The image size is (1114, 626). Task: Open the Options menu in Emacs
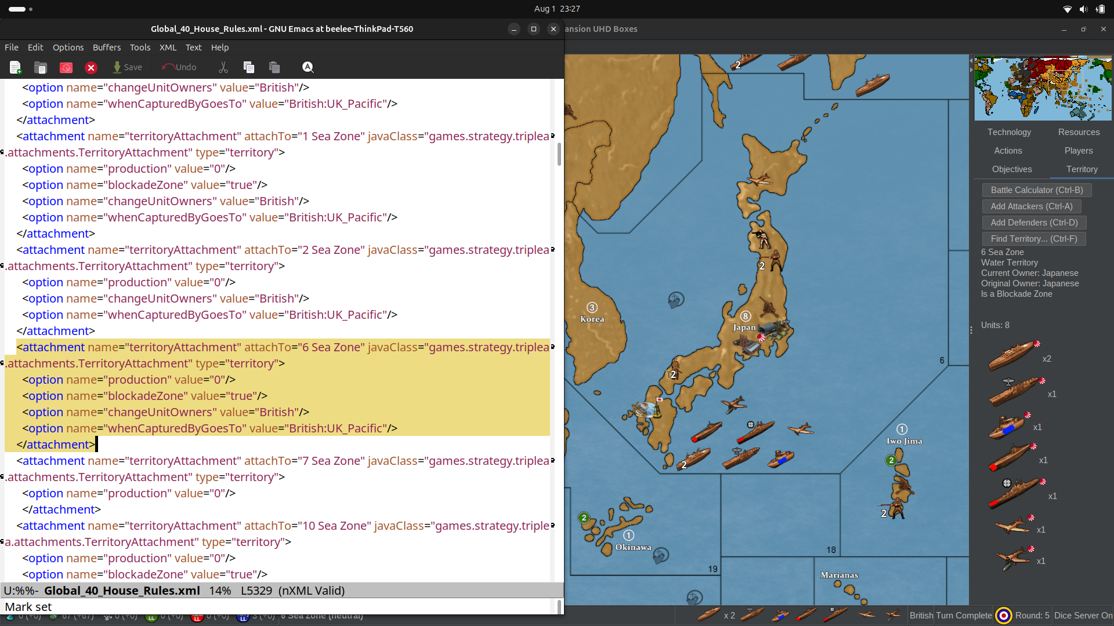(x=68, y=48)
